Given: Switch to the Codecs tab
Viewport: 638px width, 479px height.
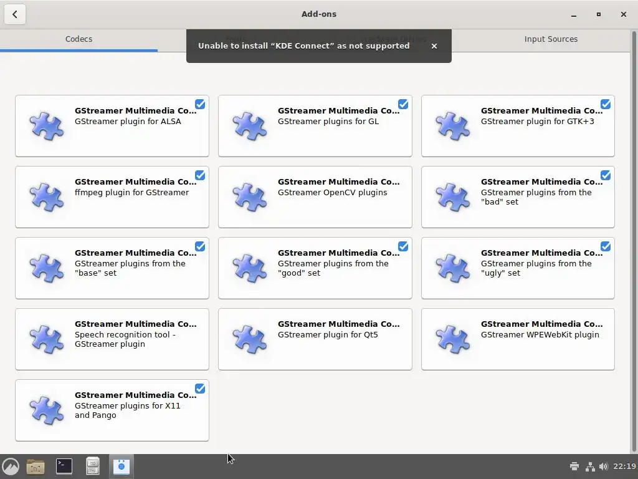Looking at the screenshot, I should point(79,39).
